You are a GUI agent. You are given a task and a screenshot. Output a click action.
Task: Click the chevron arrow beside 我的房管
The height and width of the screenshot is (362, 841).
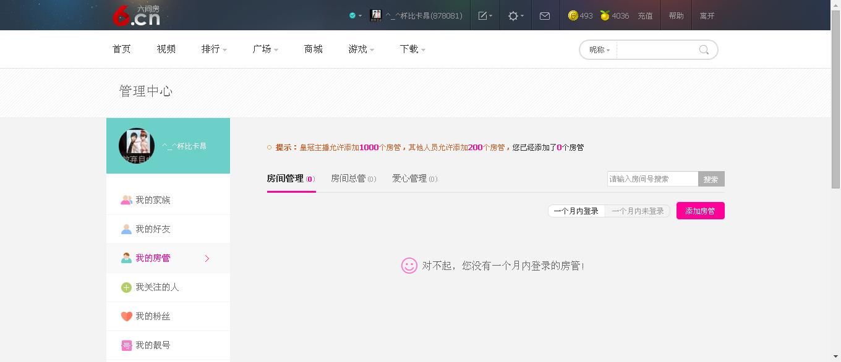click(207, 258)
